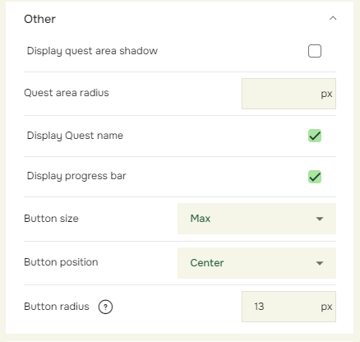Click the Quest area radius input field
360x342 pixels.
pos(288,94)
